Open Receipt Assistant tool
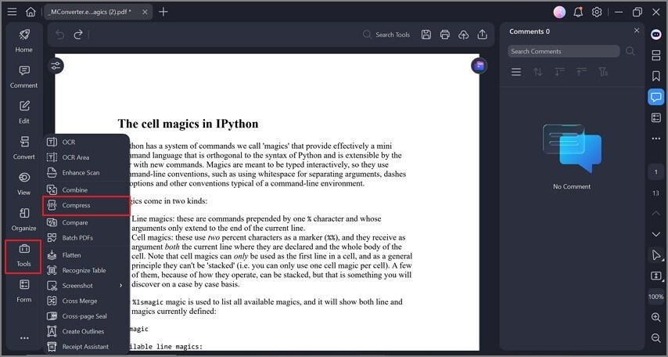The height and width of the screenshot is (357, 668). tap(87, 347)
